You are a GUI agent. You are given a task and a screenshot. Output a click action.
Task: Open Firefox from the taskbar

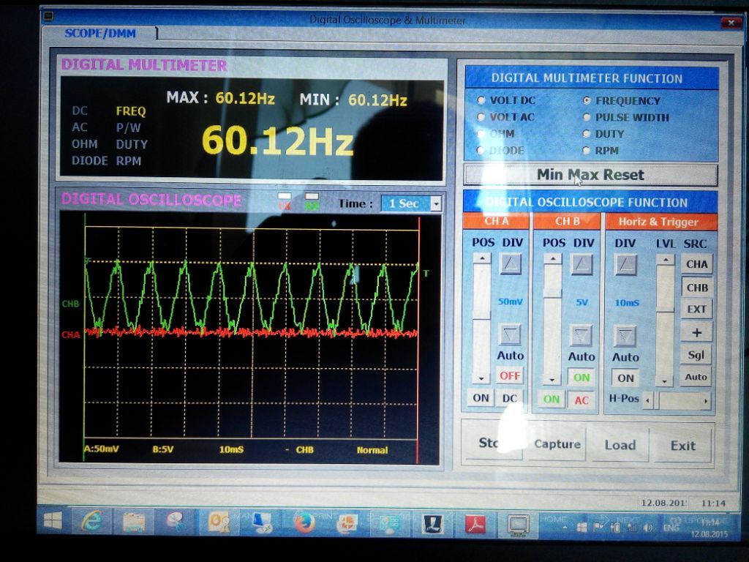coord(304,522)
